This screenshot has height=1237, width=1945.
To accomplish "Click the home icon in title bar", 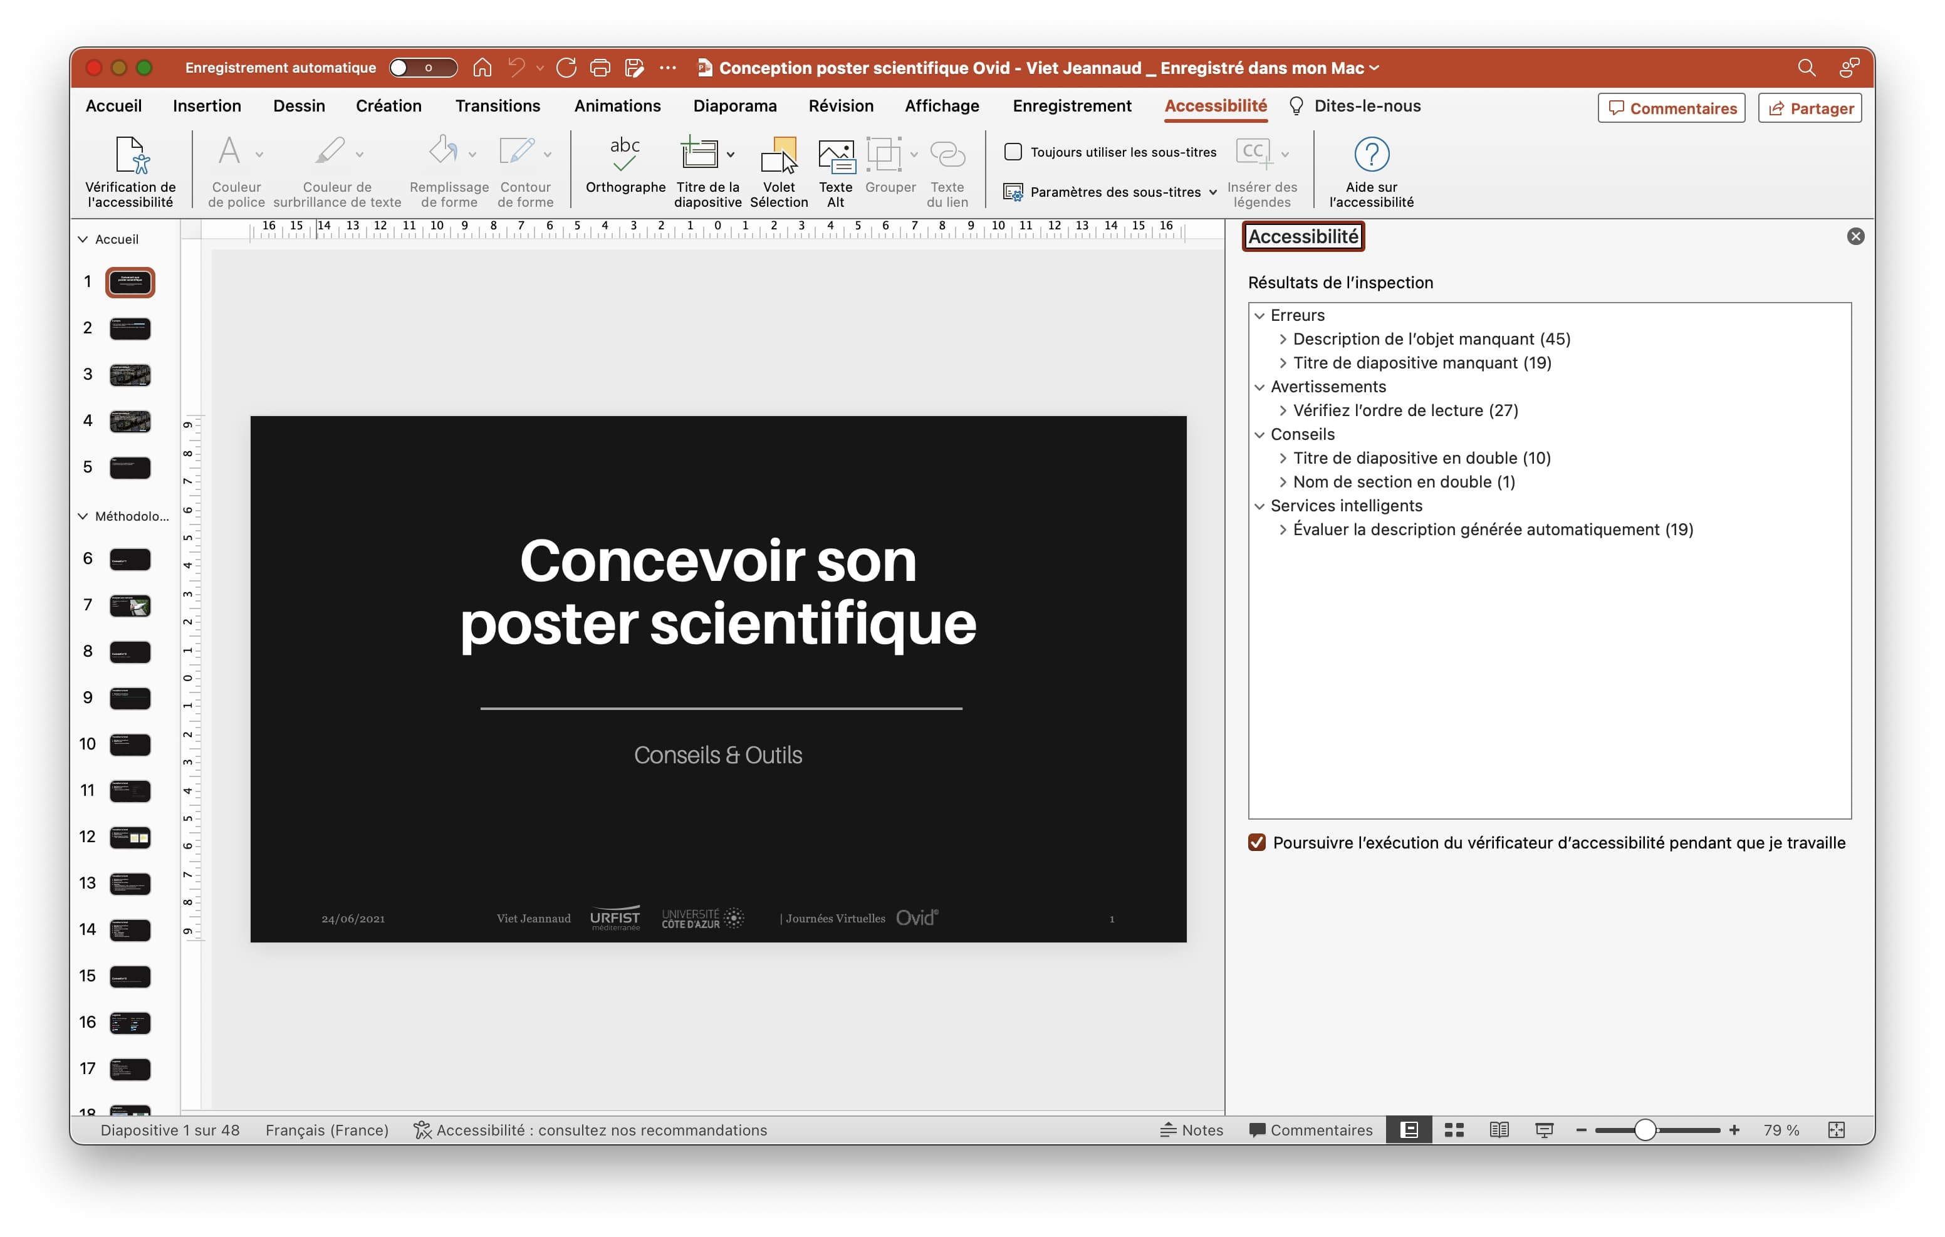I will click(482, 68).
